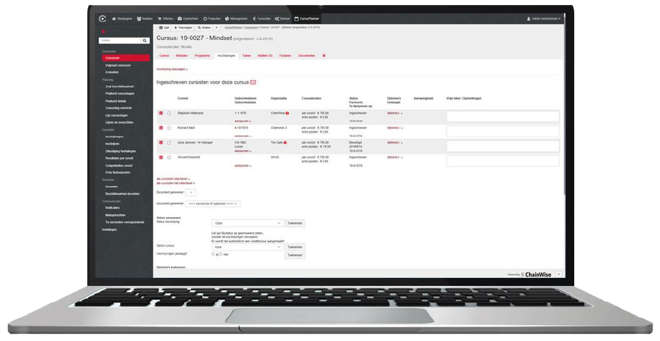This screenshot has width=660, height=341.
Task: Open the Document genereren serverside rtf sjablonen dropdown
Action: point(213,203)
